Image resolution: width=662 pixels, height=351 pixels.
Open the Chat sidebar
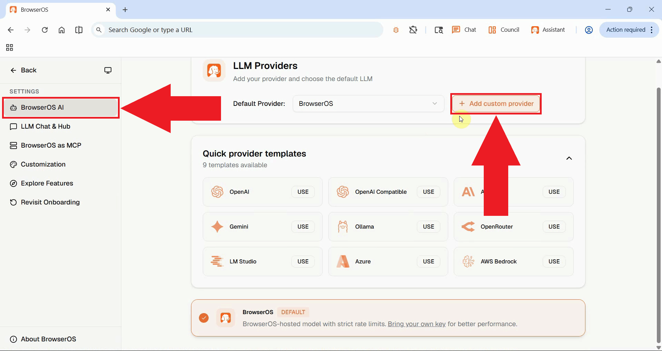tap(464, 30)
